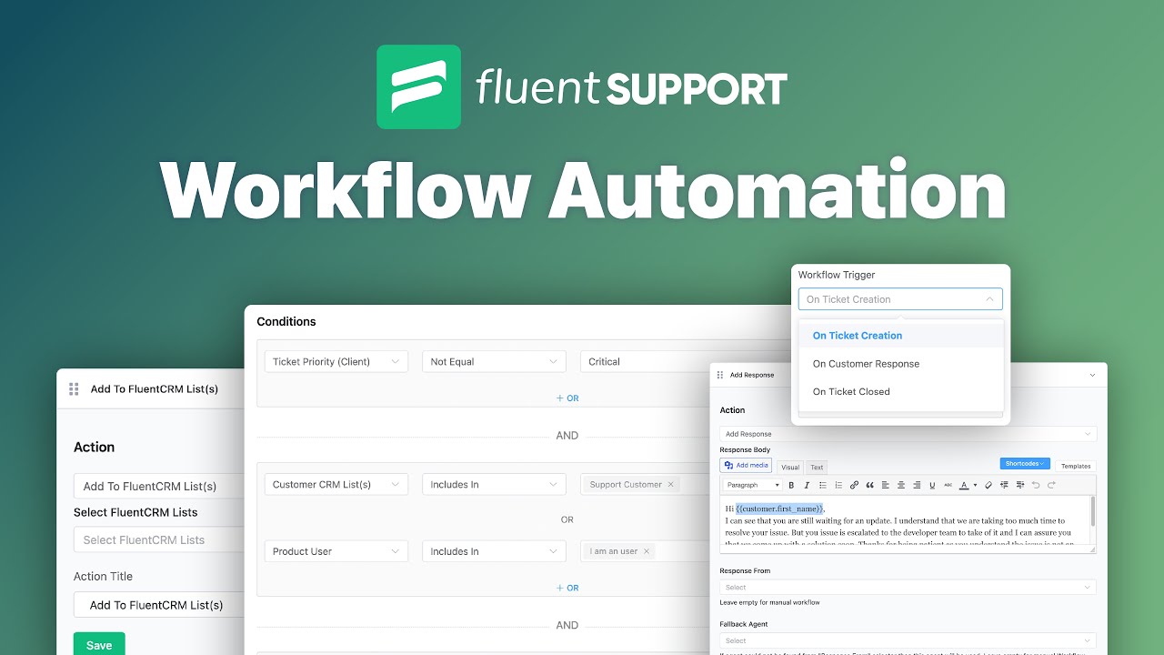Apply strikethrough ABC formatting
The image size is (1164, 655).
coord(948,485)
